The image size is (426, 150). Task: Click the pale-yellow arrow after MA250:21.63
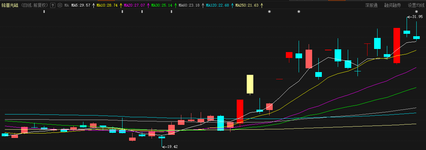(x=262, y=6)
